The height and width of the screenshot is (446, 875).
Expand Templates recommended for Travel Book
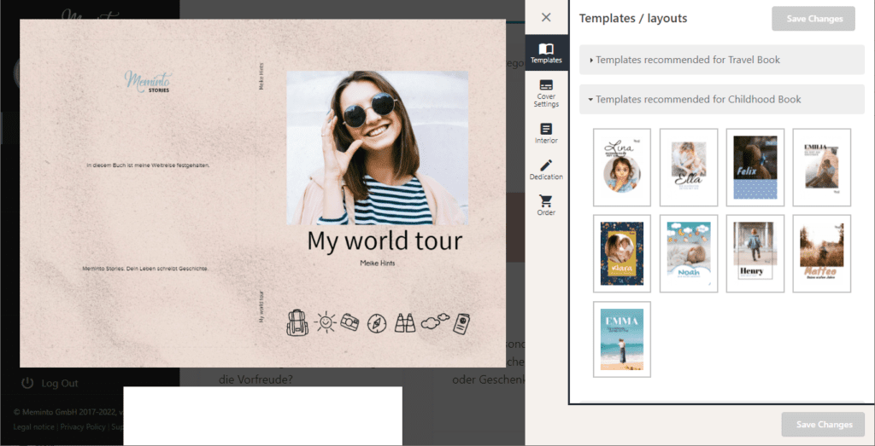(721, 60)
